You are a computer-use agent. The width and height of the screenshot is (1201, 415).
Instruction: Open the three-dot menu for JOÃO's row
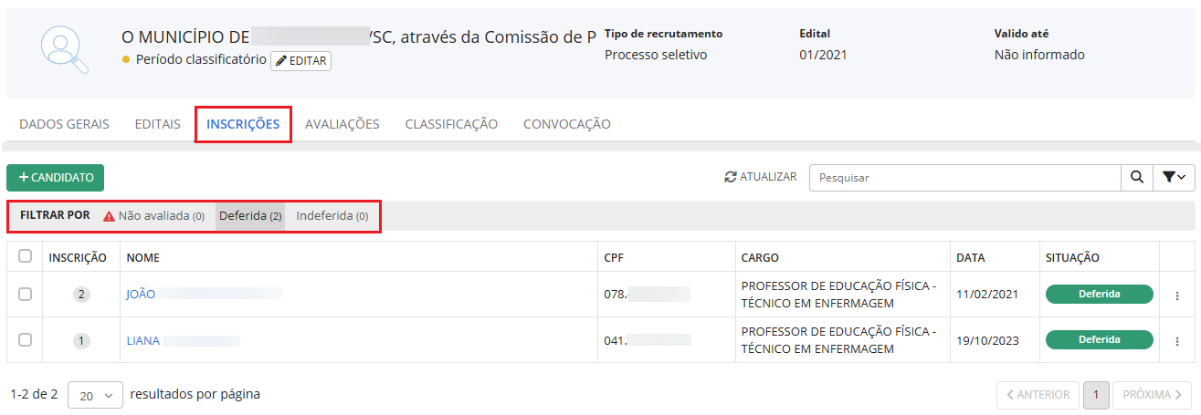click(1176, 295)
